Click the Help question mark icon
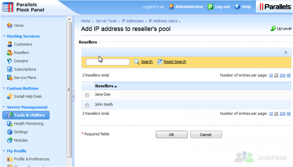This screenshot has width=293, height=167. click(x=237, y=7)
